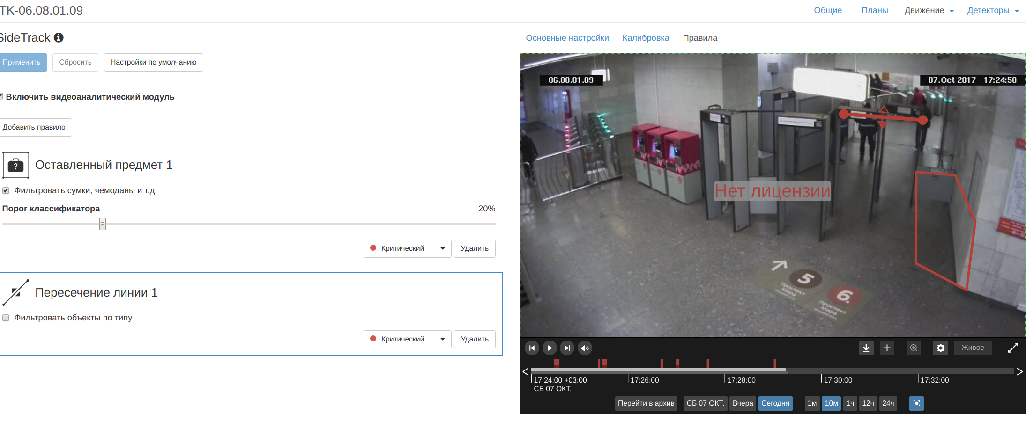This screenshot has height=421, width=1026.
Task: Click the magnifier zoom icon
Action: click(x=914, y=348)
